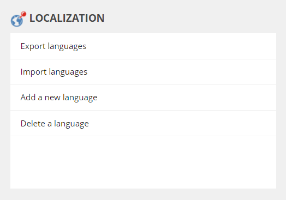
Task: Click the word Delete in fourth row
Action: pyautogui.click(x=33, y=123)
